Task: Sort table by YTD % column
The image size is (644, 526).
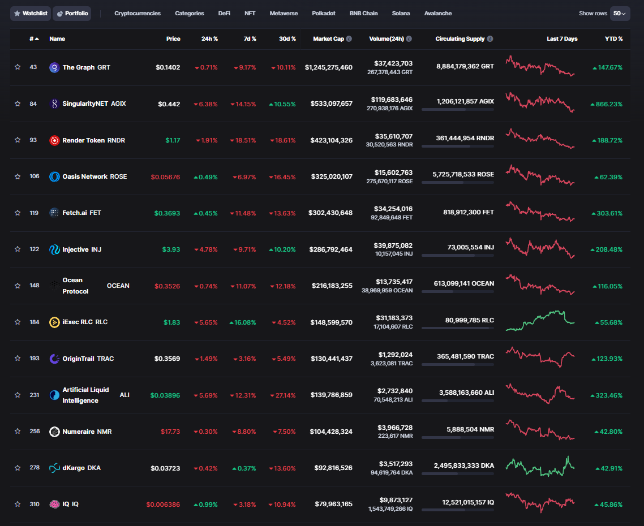Action: click(613, 38)
